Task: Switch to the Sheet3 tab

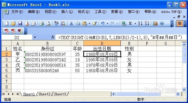Action: click(60, 94)
